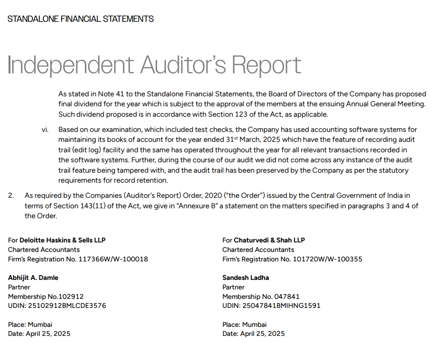
Task: Click the name 'Sandesh Ladha'
Action: pyautogui.click(x=246, y=278)
